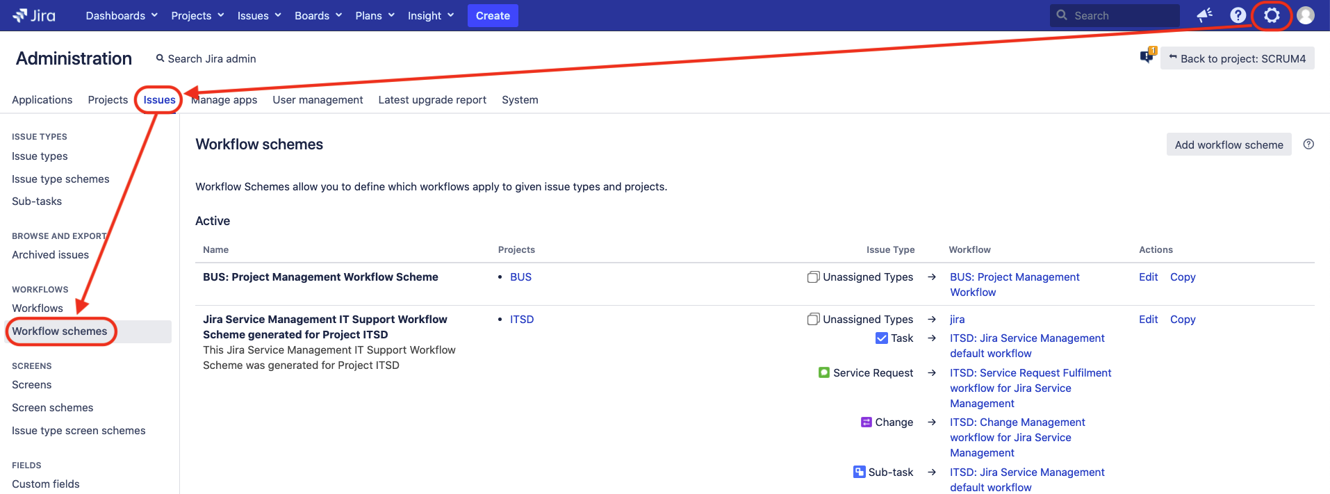
Task: Open Archived issues in sidebar
Action: coord(50,255)
